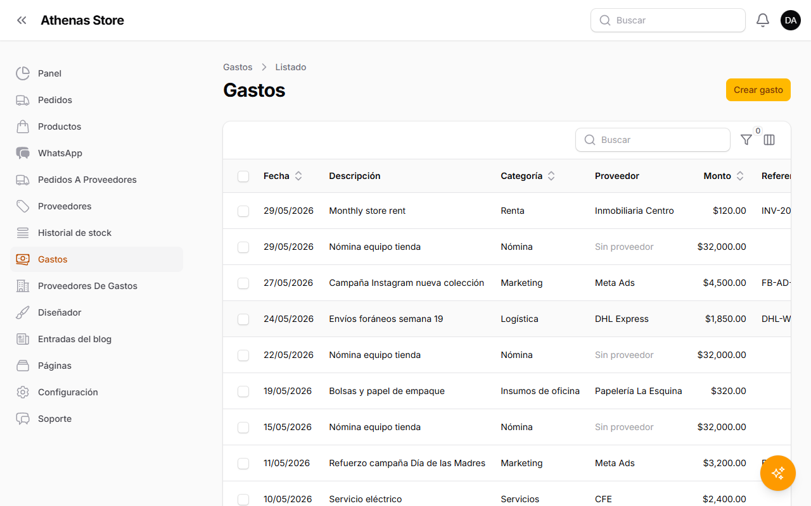
Task: Click the magnifier in the table search
Action: (x=590, y=140)
